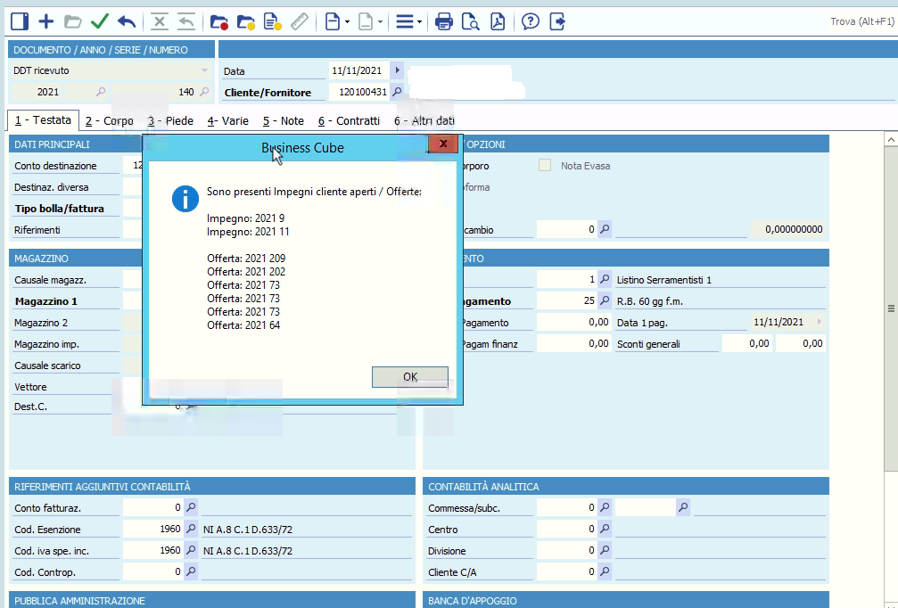Image resolution: width=898 pixels, height=608 pixels.
Task: Click the Magazzino 1 label
Action: (45, 301)
